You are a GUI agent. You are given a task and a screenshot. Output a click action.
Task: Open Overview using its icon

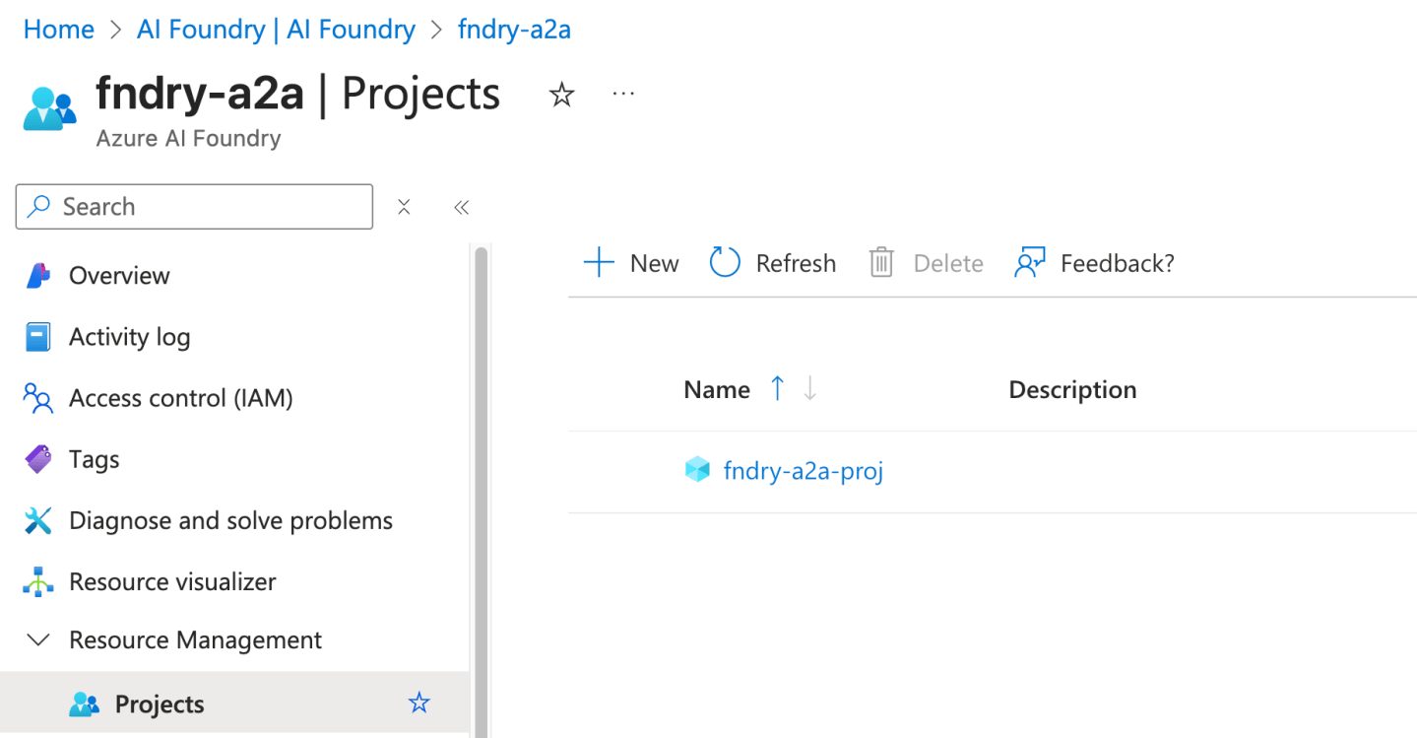[36, 276]
